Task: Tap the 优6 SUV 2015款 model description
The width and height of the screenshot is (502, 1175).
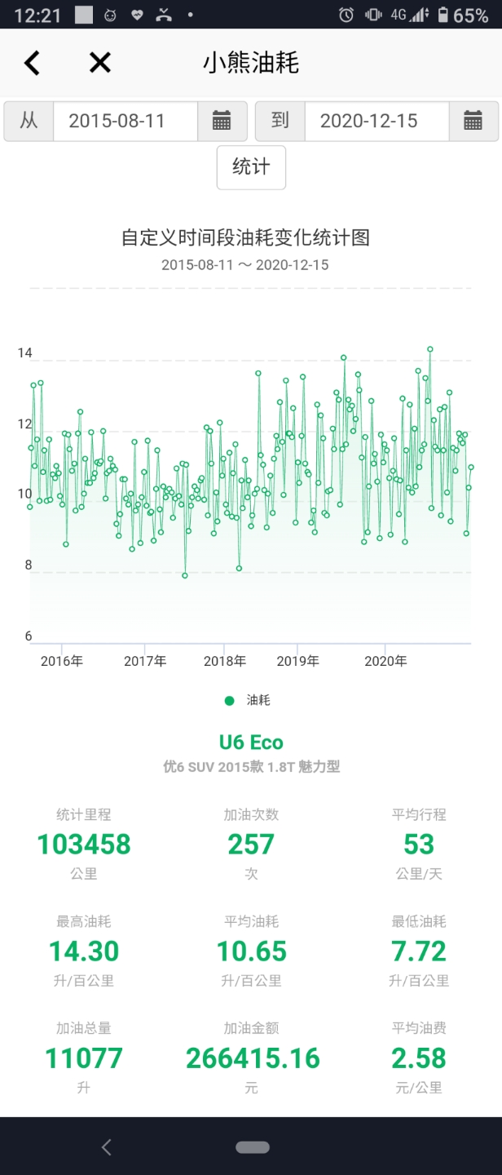Action: click(251, 767)
